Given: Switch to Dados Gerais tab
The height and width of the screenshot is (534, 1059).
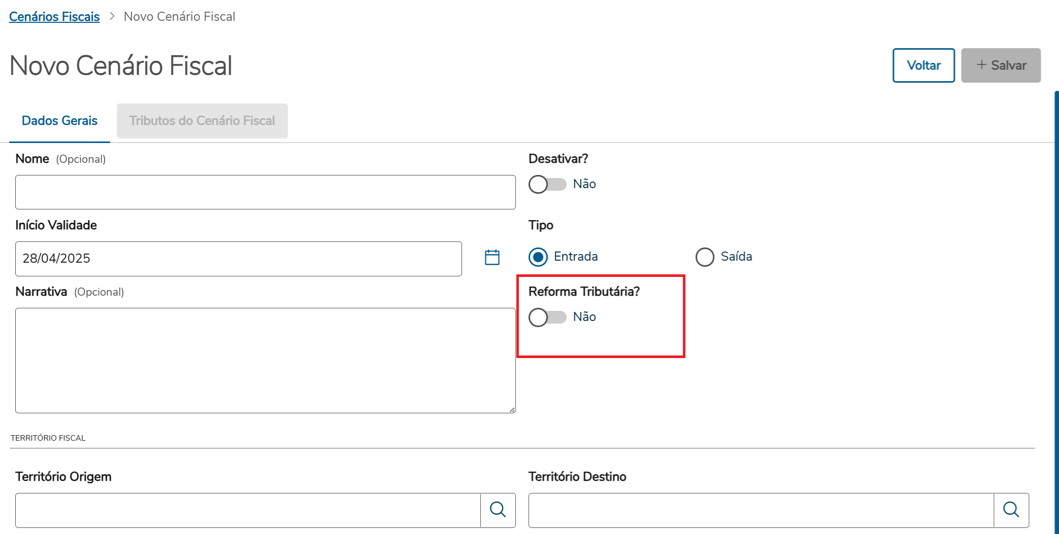Looking at the screenshot, I should (59, 121).
